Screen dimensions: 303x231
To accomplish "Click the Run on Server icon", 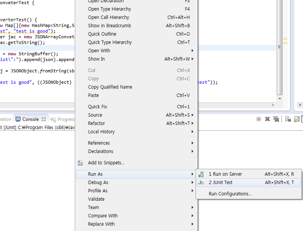I will tap(201, 174).
